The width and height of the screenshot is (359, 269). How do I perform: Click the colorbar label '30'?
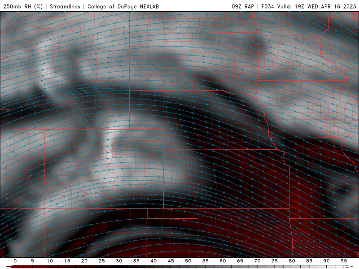119,261
